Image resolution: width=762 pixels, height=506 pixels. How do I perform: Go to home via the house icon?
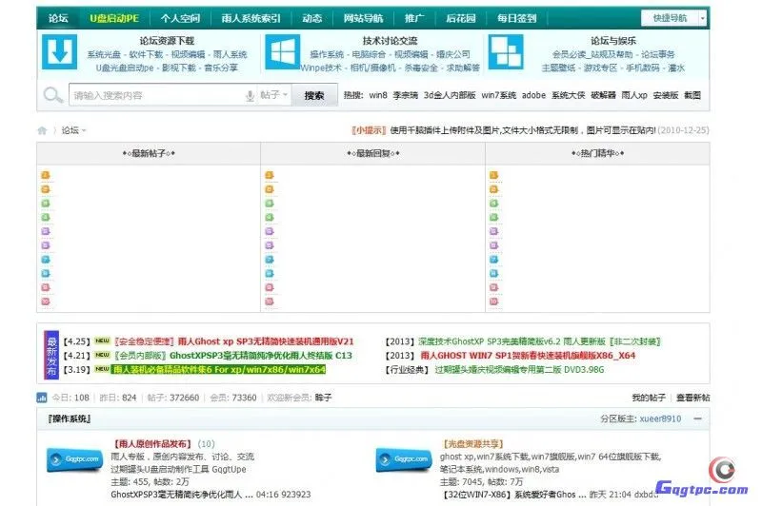click(x=42, y=130)
